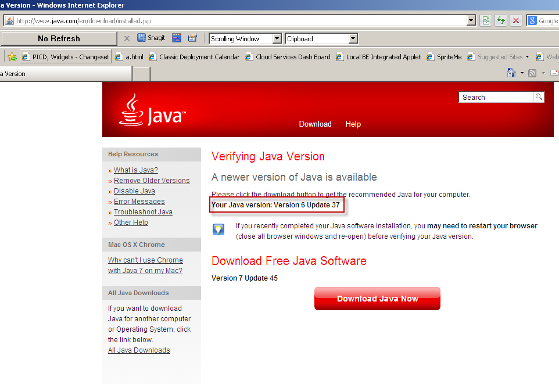
Task: Open Classic Deployment Calendar favorite
Action: [194, 57]
